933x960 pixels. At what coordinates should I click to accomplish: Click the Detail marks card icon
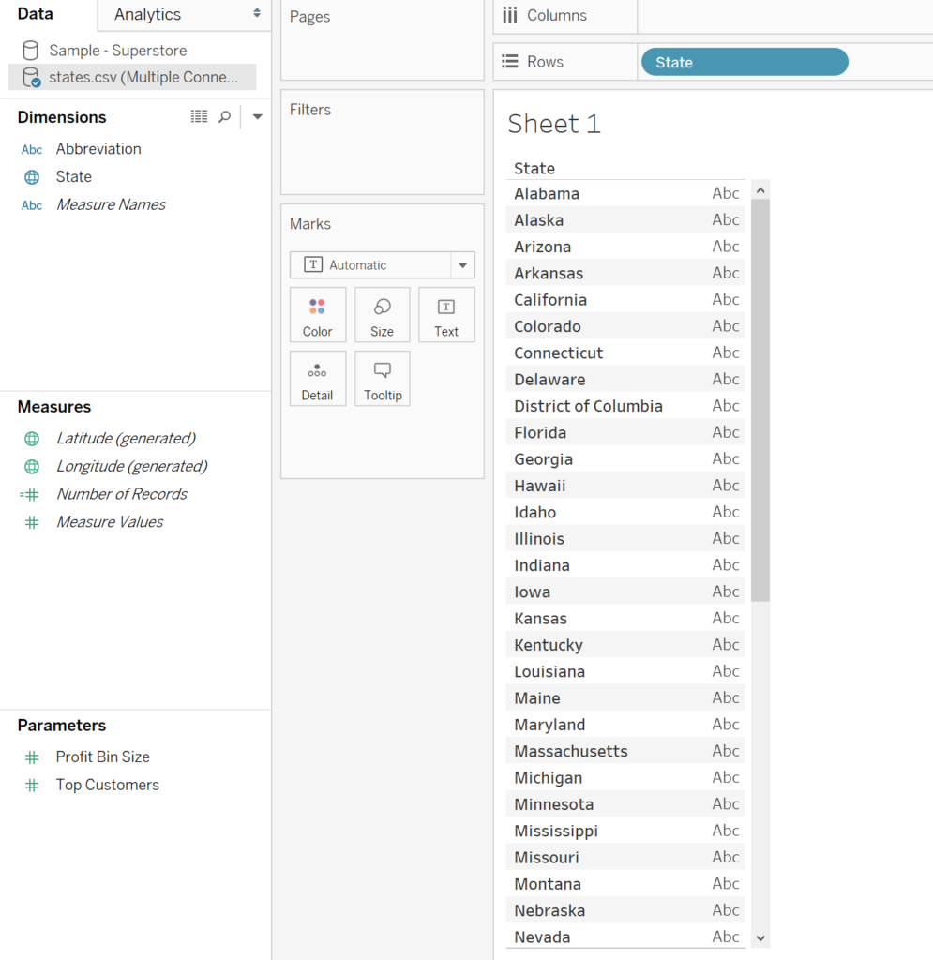coord(317,379)
